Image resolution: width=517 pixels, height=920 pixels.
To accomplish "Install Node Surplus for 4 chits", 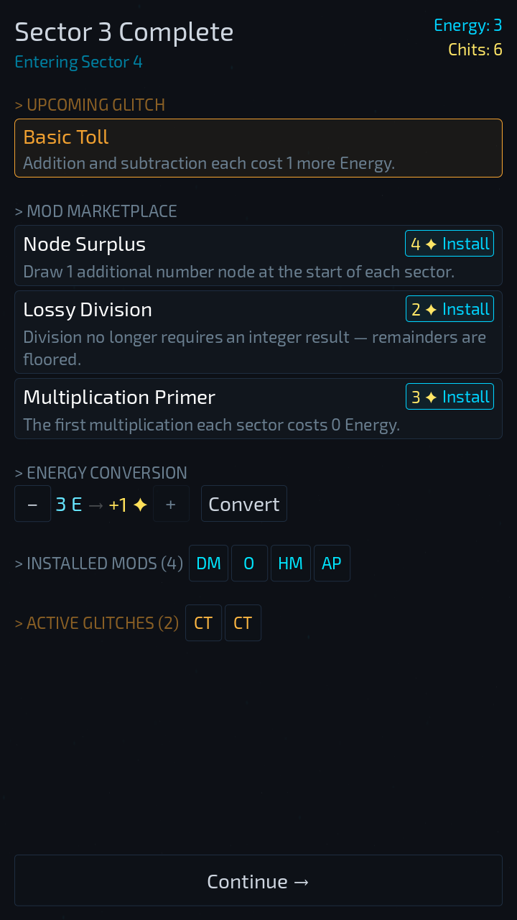I will [450, 244].
